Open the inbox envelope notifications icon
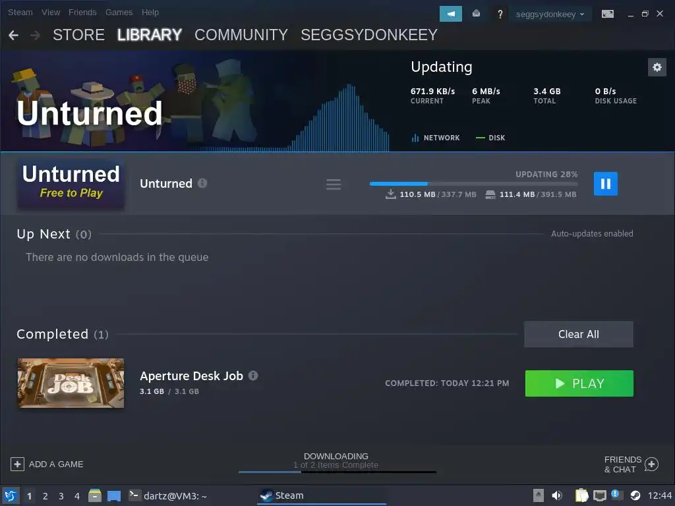Viewport: 675px width, 506px height. coord(476,14)
